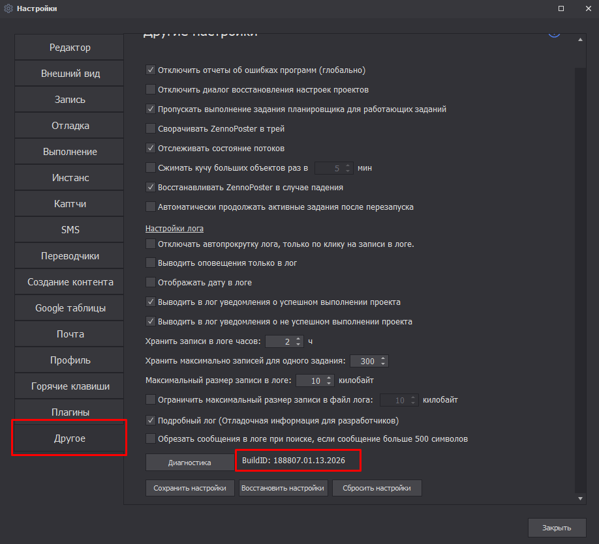Enable "Отображать дату в логе" checkbox
The width and height of the screenshot is (599, 544).
click(151, 283)
